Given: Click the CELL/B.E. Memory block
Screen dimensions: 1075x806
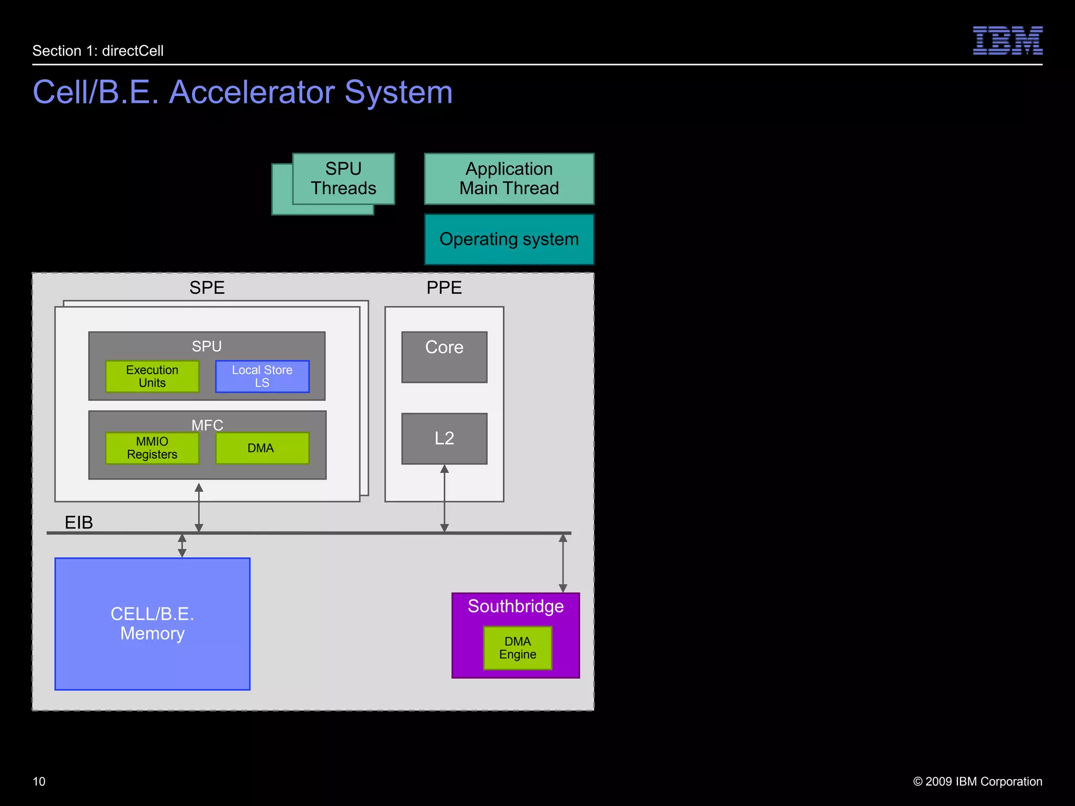Looking at the screenshot, I should coord(152,623).
